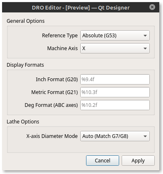This screenshot has height=174, width=163.
Task: Click the Apply button
Action: pyautogui.click(x=138, y=161)
